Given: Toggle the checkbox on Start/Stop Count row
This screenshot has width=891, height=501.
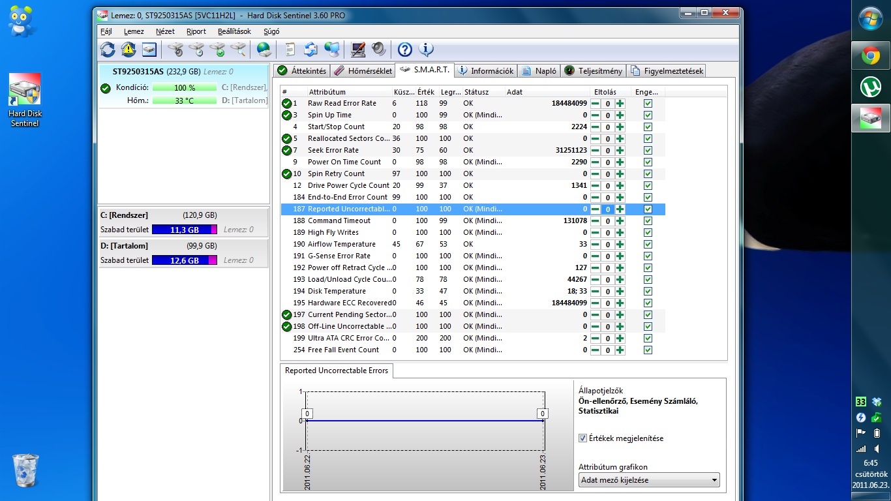Looking at the screenshot, I should [648, 127].
